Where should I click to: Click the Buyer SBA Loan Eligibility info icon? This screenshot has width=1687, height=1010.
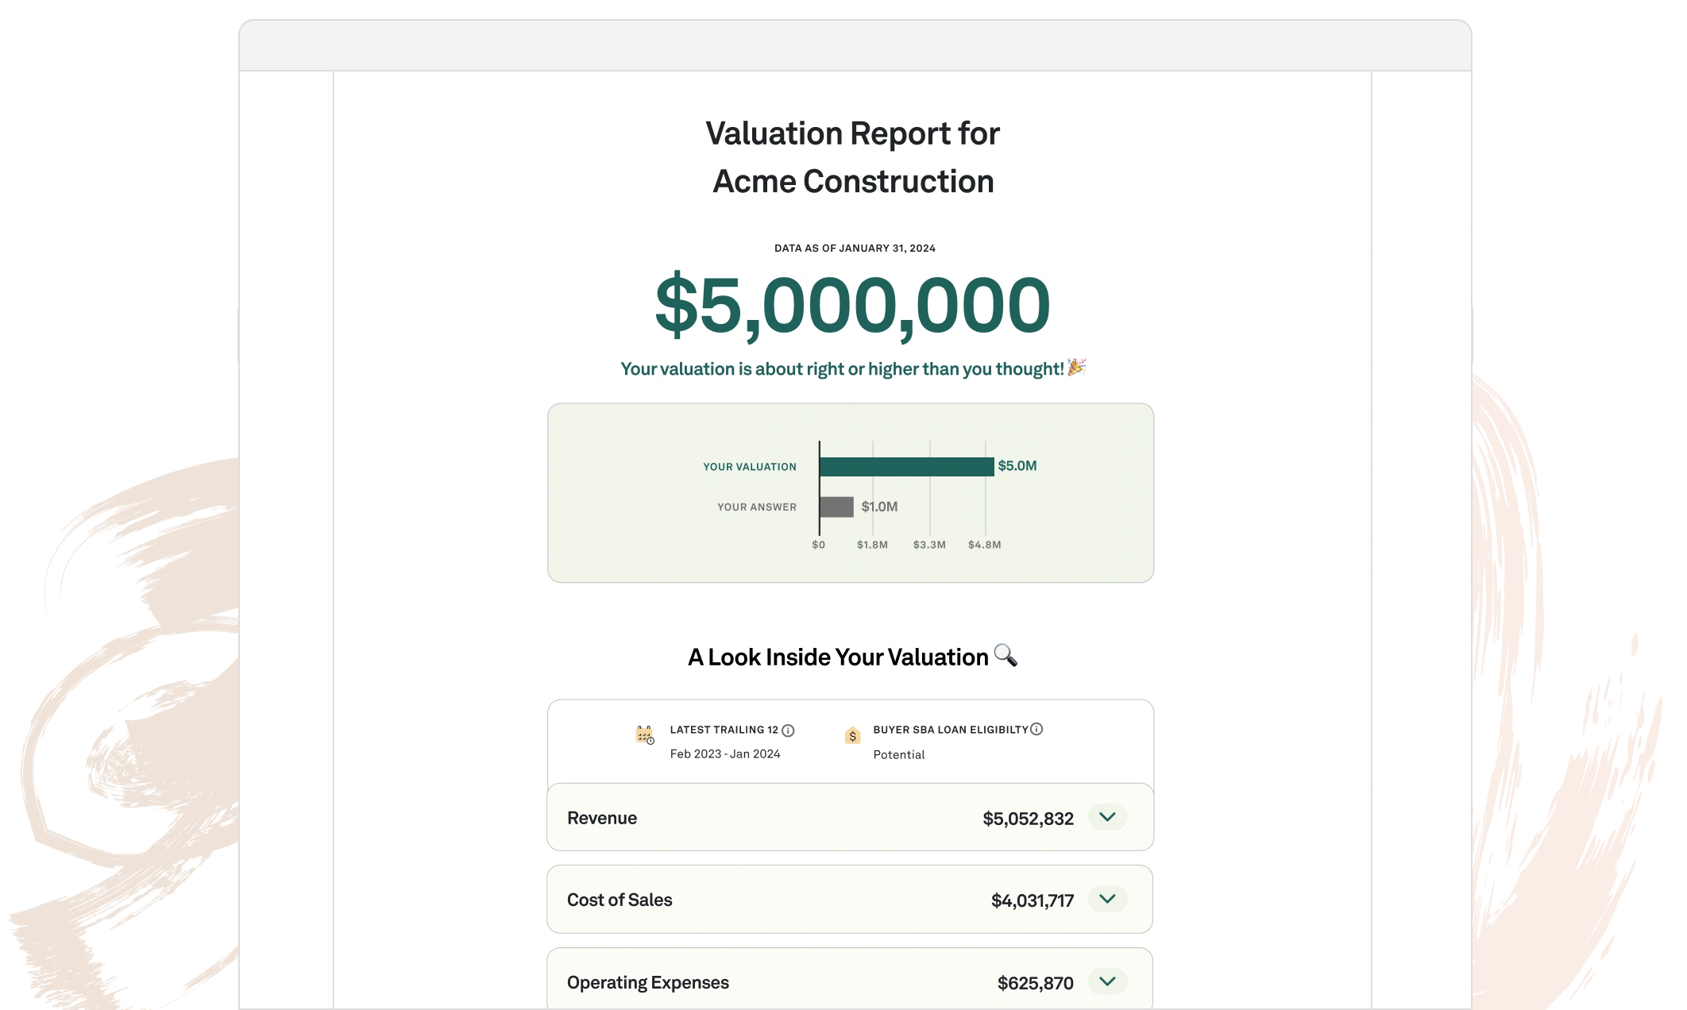click(1038, 730)
